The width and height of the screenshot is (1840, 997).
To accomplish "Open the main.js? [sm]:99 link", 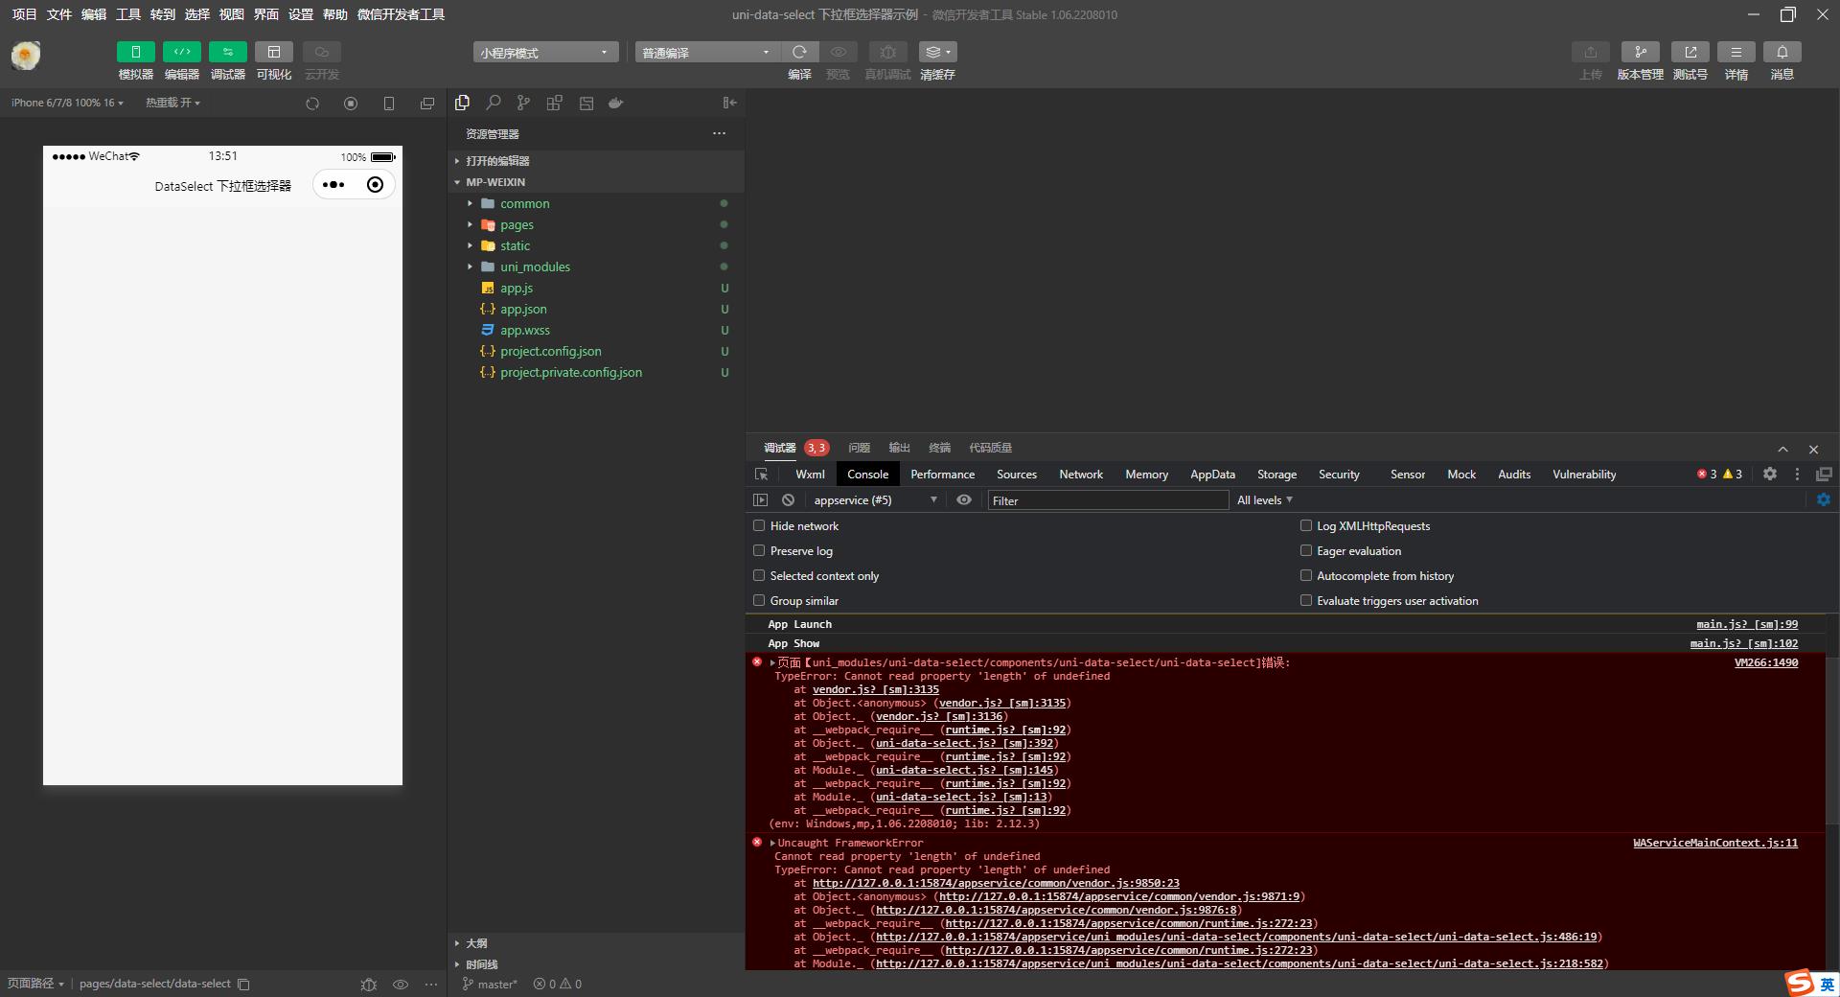I will click(1747, 624).
